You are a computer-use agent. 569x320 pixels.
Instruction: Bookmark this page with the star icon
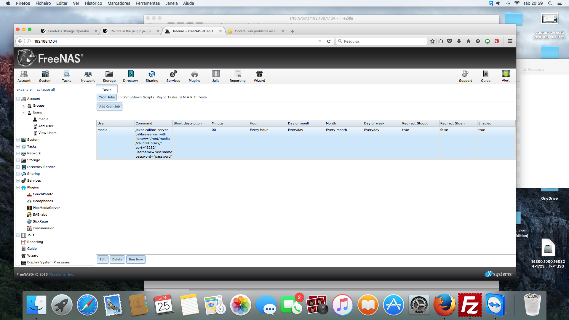click(432, 41)
